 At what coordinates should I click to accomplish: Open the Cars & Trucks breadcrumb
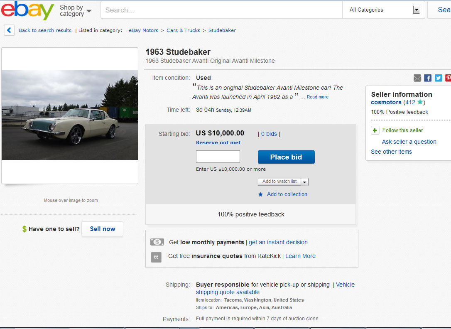pos(183,30)
